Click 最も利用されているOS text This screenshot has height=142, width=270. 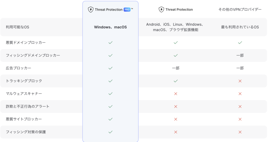(240, 27)
